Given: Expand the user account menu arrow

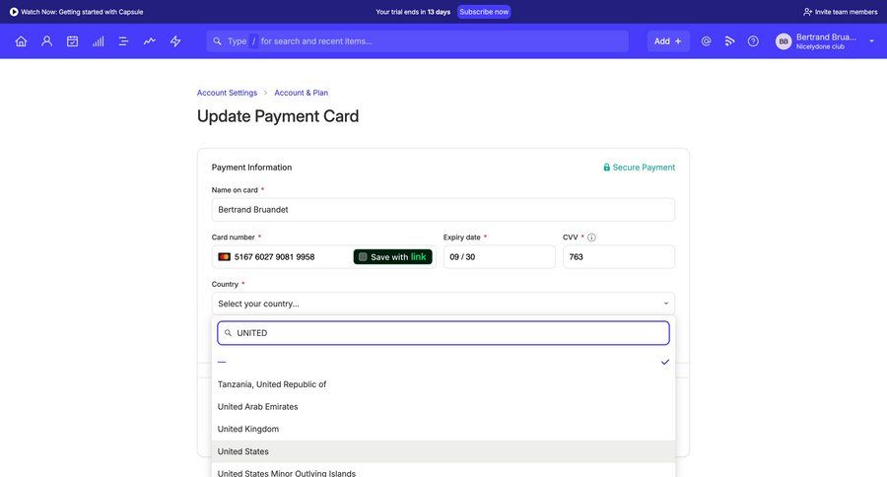Looking at the screenshot, I should click(871, 41).
